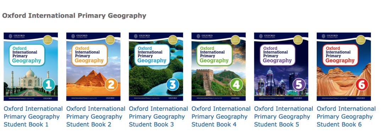383x137 pixels.
Task: Open the Student Book 6 text link
Action: pos(346,116)
